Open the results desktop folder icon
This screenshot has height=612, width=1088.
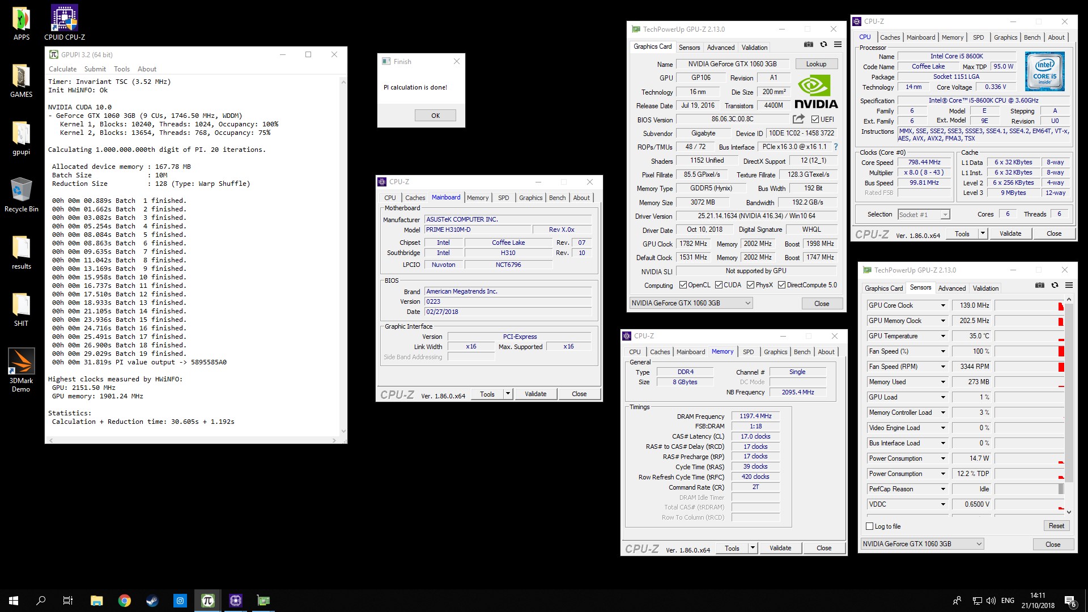[x=21, y=252]
